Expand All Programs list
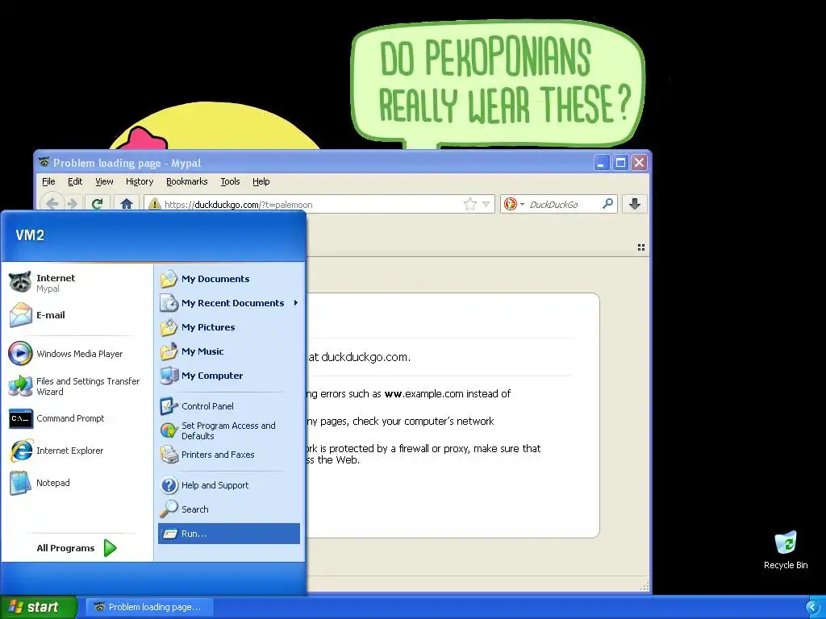Screen dimensions: 826x619 (77, 548)
